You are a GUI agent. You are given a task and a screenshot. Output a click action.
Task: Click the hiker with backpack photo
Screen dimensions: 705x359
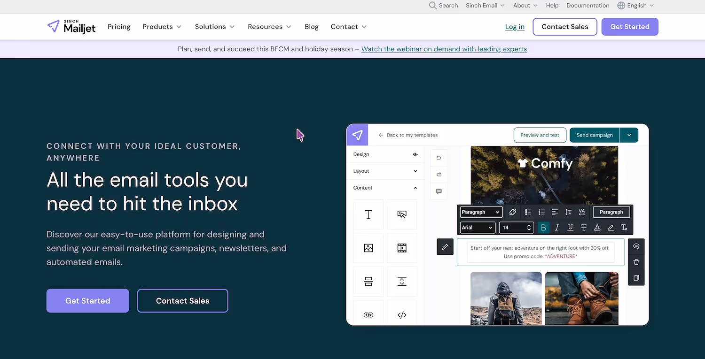pos(506,298)
